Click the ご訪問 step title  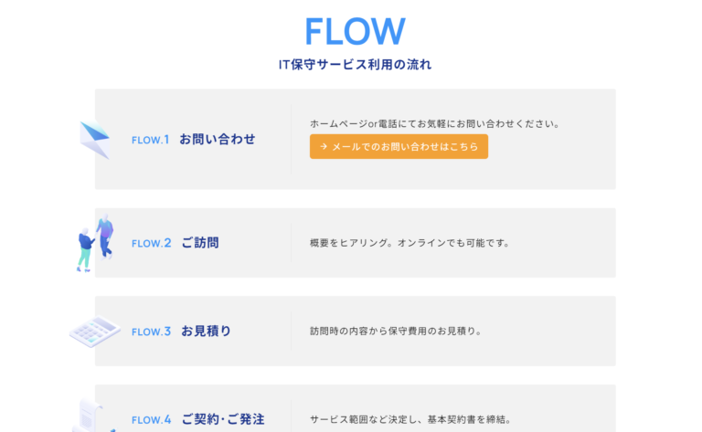pos(200,243)
